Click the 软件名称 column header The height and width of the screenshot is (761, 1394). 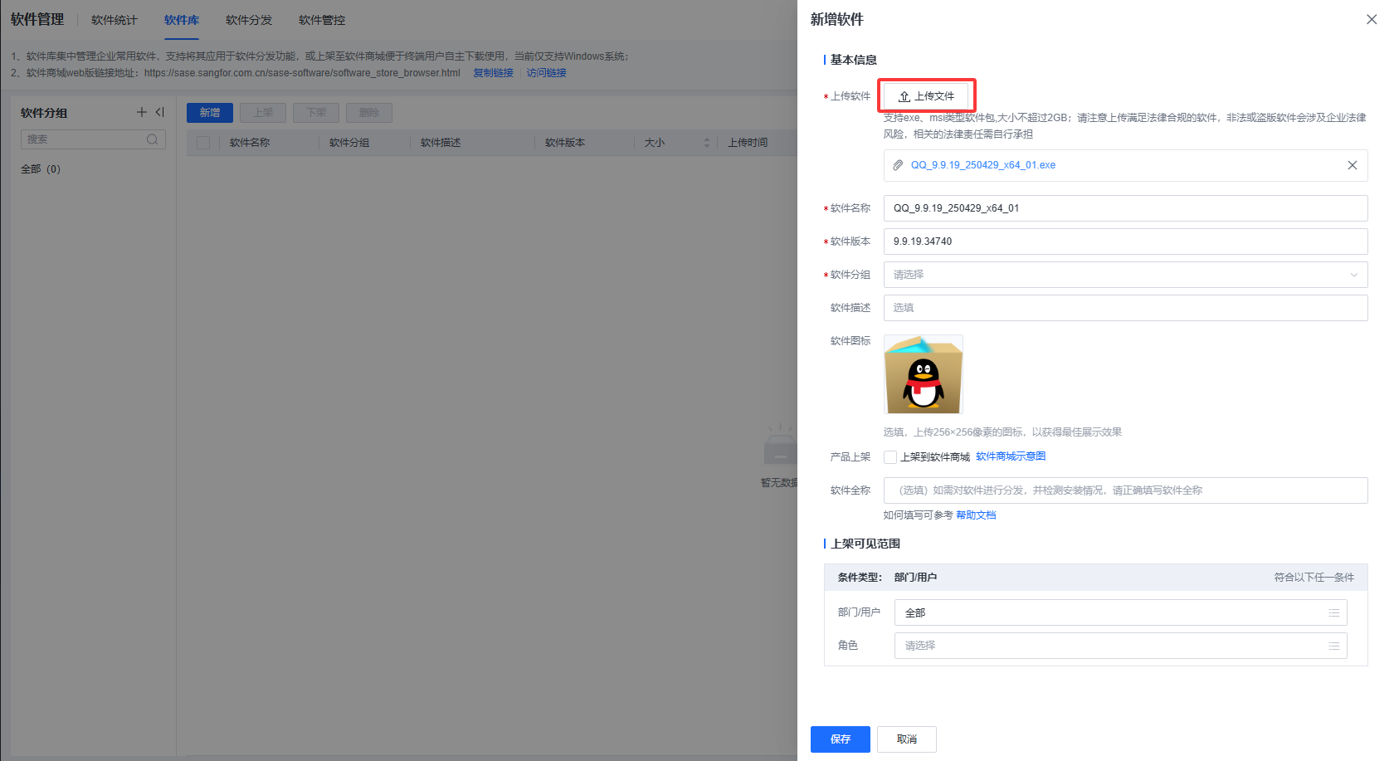click(x=250, y=143)
